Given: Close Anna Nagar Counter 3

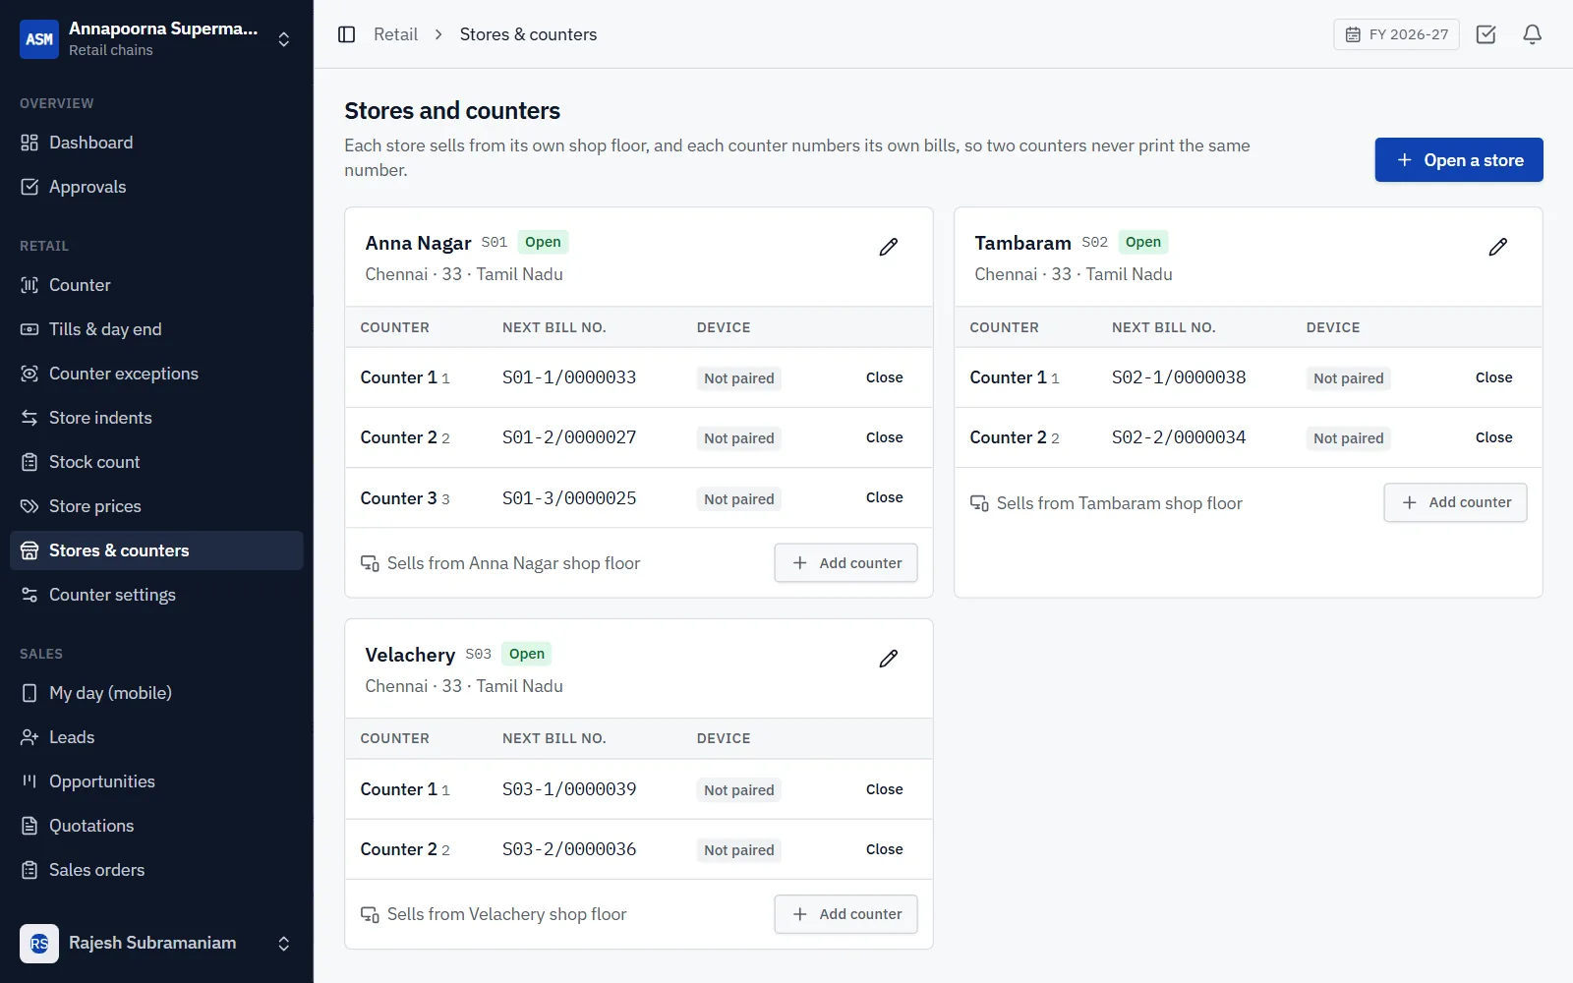Looking at the screenshot, I should click(884, 497).
